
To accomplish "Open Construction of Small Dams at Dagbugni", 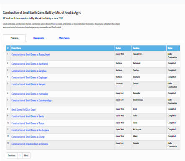I will tap(29, 78).
